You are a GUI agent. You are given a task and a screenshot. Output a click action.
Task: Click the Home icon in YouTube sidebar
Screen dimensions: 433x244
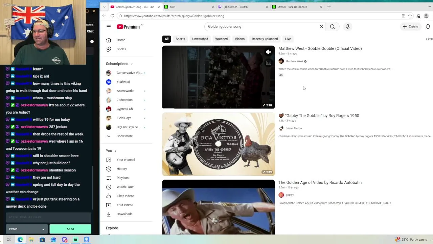pyautogui.click(x=109, y=40)
